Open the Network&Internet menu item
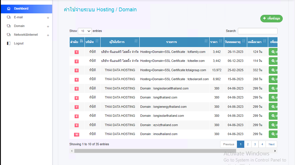 27,35
